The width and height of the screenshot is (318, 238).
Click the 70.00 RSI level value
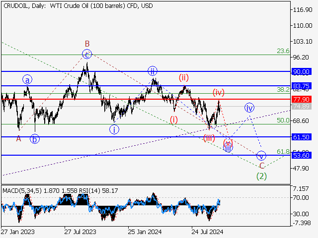click(x=301, y=197)
